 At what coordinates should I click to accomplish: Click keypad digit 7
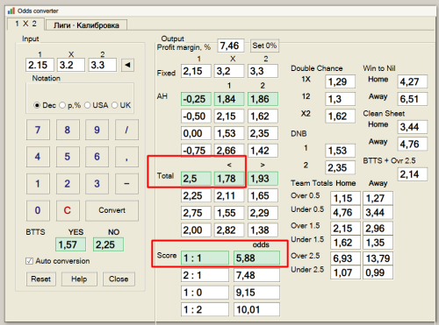point(38,130)
